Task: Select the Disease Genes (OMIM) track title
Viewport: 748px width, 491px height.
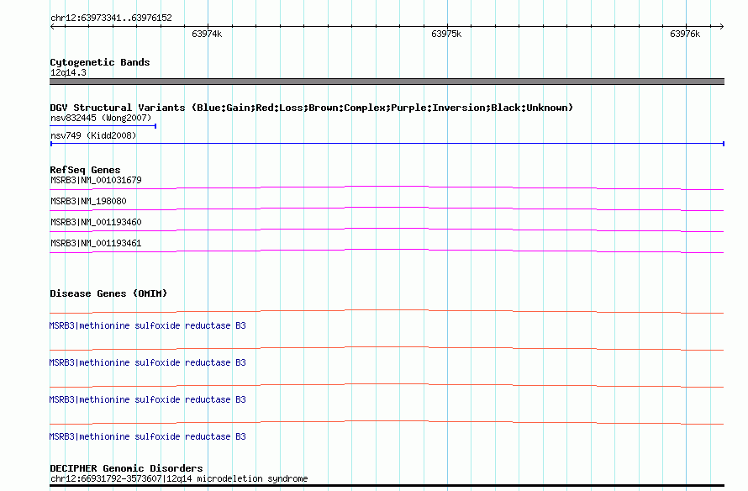Action: [x=108, y=293]
